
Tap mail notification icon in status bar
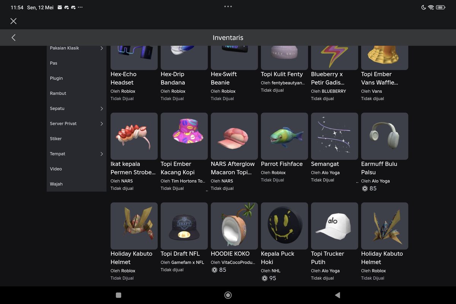[x=60, y=8]
